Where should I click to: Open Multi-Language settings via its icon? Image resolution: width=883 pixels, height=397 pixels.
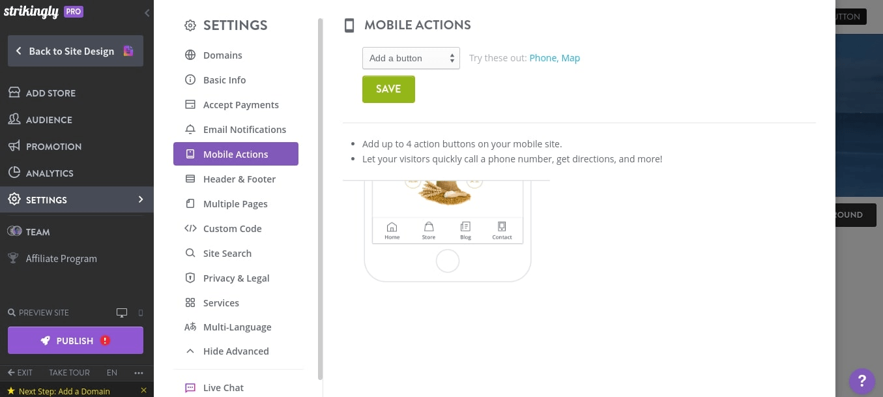190,327
